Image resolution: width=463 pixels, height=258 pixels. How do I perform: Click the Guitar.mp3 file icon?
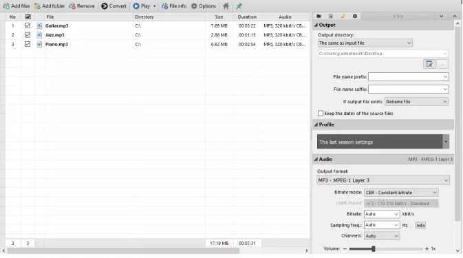coord(39,25)
